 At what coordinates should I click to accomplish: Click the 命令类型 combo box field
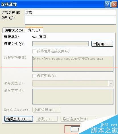[x=73, y=84]
